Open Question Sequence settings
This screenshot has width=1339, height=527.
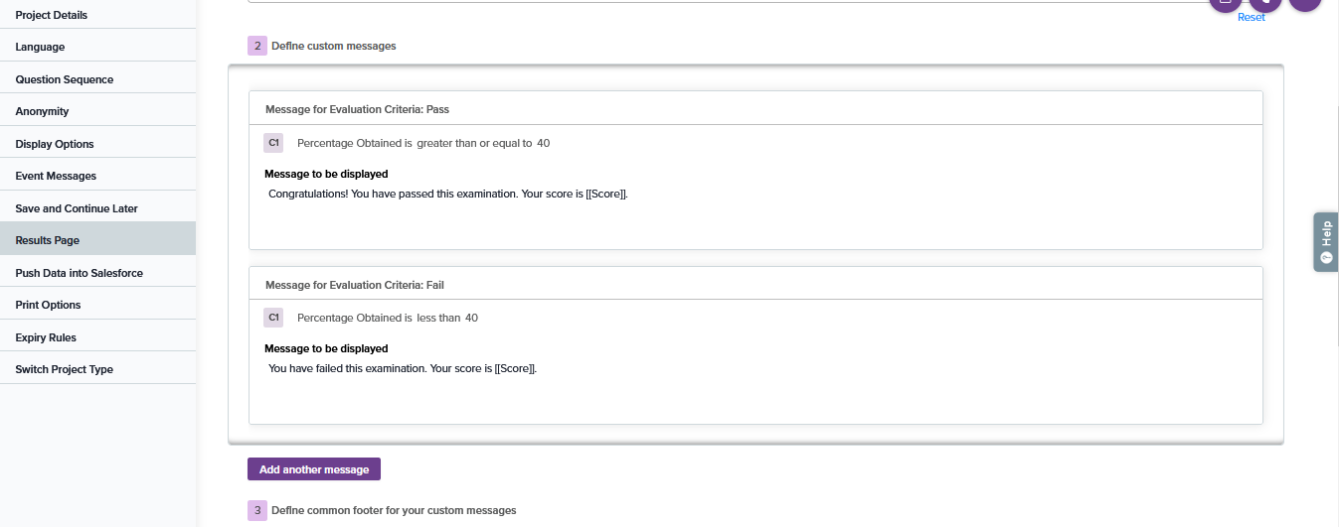click(65, 79)
